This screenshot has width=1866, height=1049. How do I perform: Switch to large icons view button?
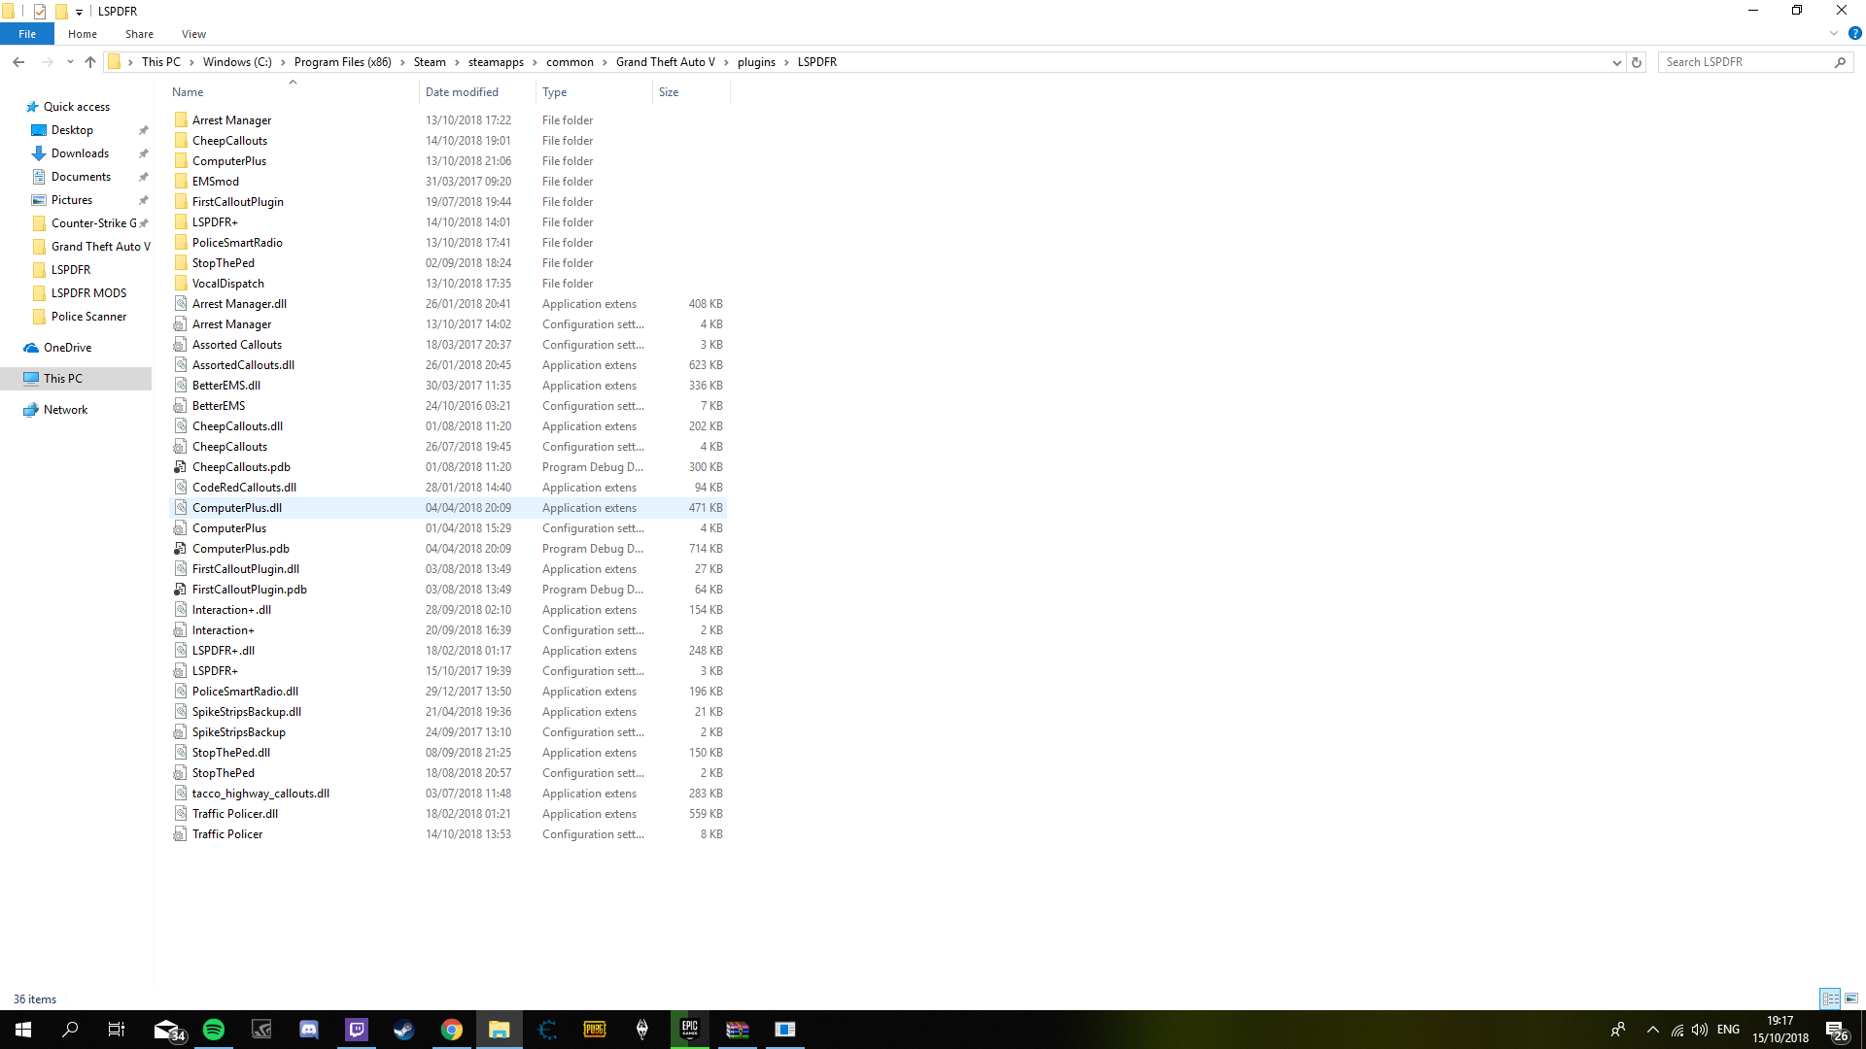[x=1851, y=998]
